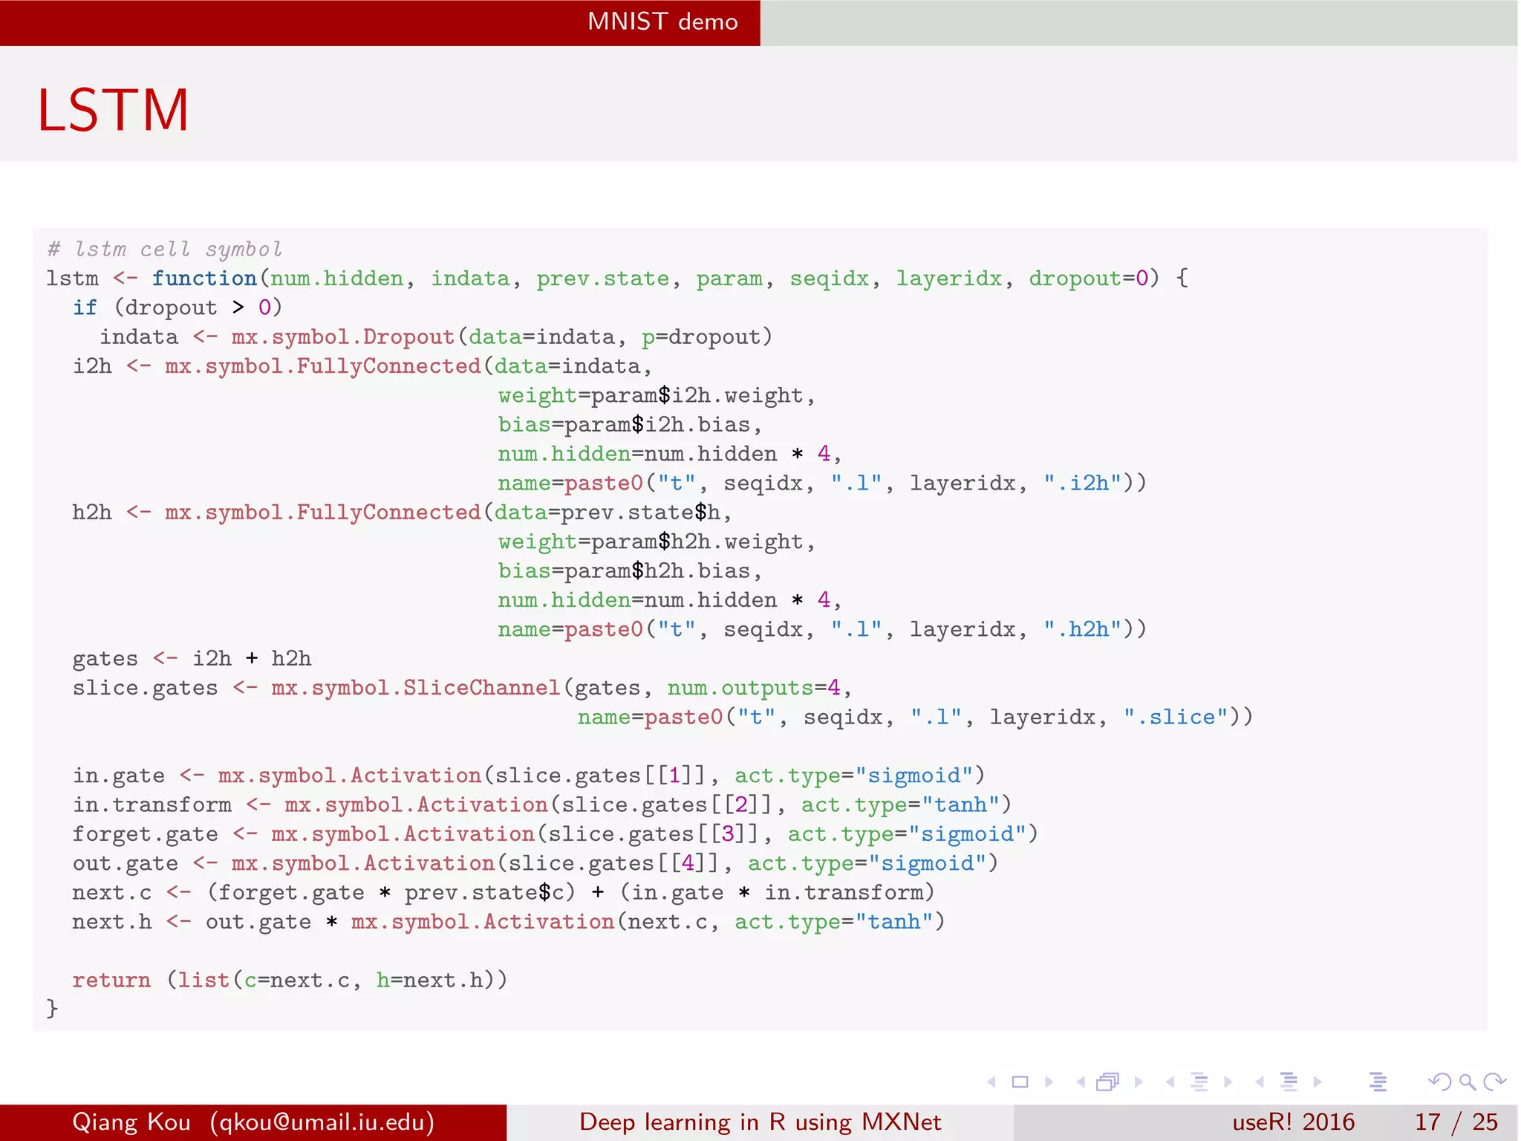Click Deep learning in R using MXNet title
The width and height of the screenshot is (1521, 1141).
tap(760, 1122)
